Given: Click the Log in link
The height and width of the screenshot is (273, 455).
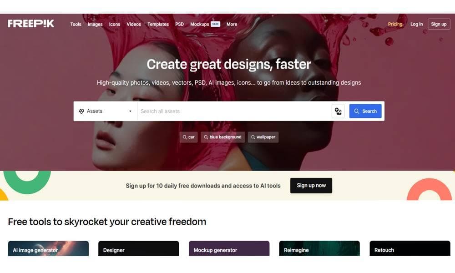Looking at the screenshot, I should click(416, 24).
